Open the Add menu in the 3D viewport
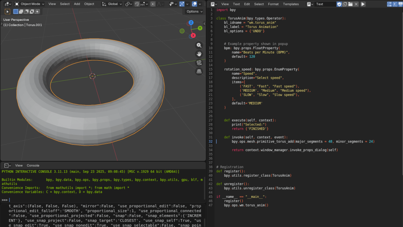 (77, 4)
